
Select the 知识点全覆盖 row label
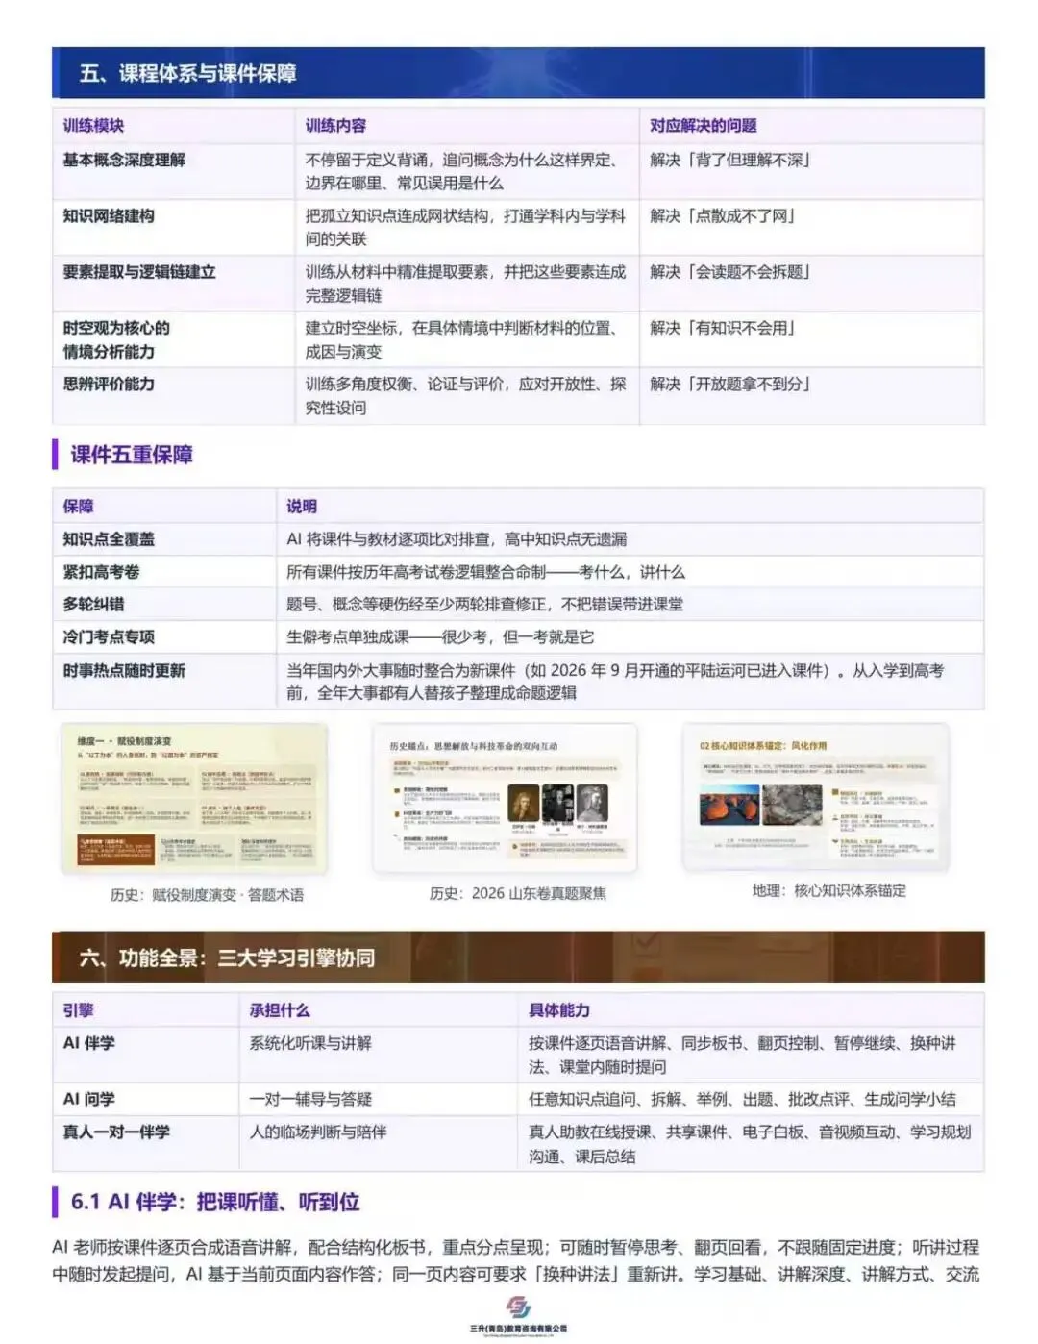(109, 539)
